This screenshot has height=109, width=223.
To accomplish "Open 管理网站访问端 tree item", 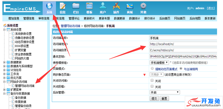I will point(25,86).
